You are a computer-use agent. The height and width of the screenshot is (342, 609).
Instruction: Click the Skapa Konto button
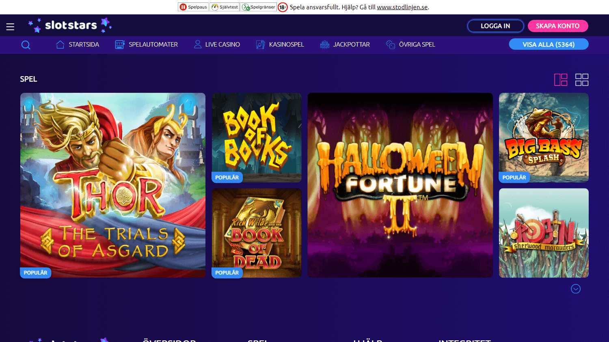558,26
